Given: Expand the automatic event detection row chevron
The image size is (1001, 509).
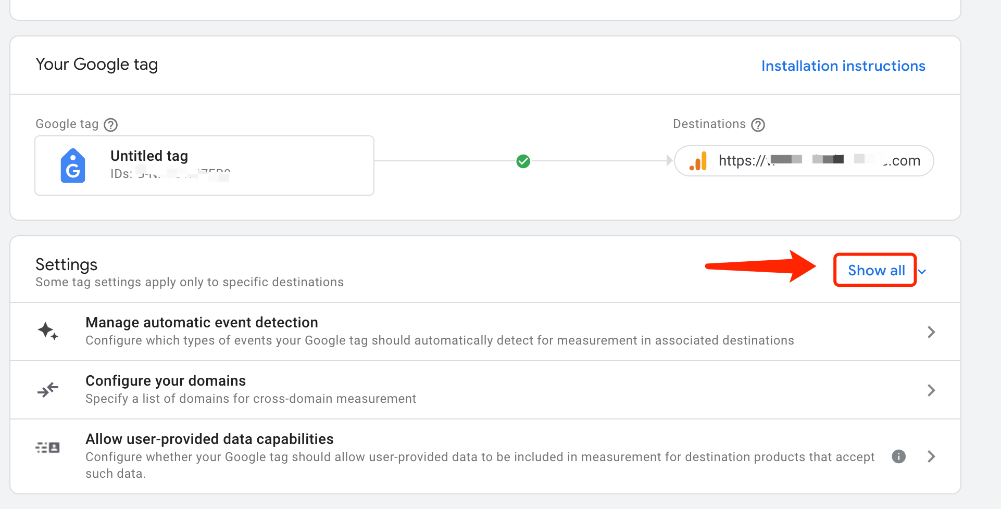Looking at the screenshot, I should pyautogui.click(x=931, y=332).
